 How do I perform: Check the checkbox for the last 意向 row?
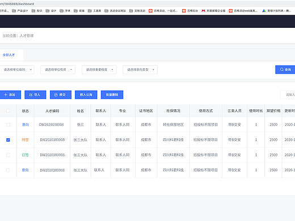[8, 170]
